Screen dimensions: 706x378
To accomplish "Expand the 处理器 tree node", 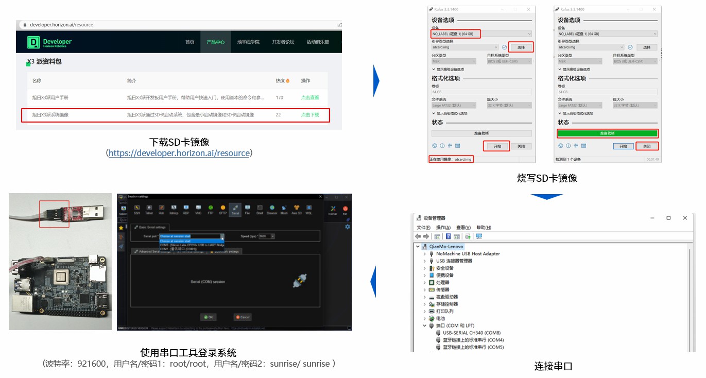I will click(x=424, y=282).
